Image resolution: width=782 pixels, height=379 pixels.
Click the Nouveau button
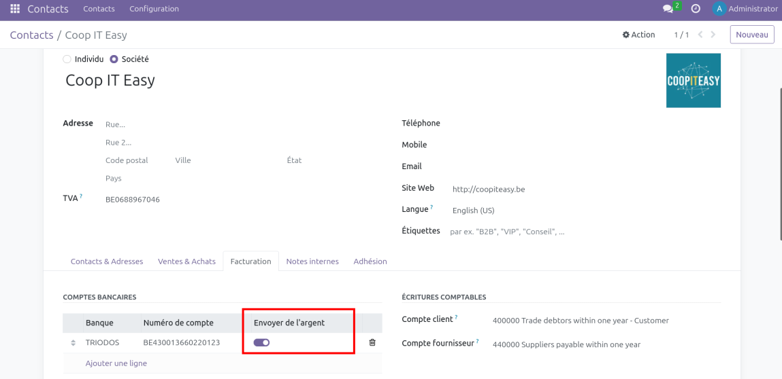[751, 35]
